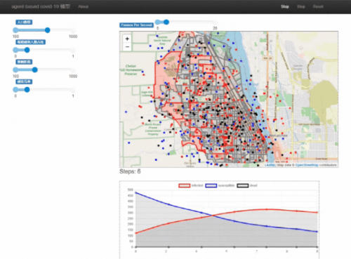Click the agent-based covid-19 model title
The image size is (351, 259).
[x=41, y=6]
